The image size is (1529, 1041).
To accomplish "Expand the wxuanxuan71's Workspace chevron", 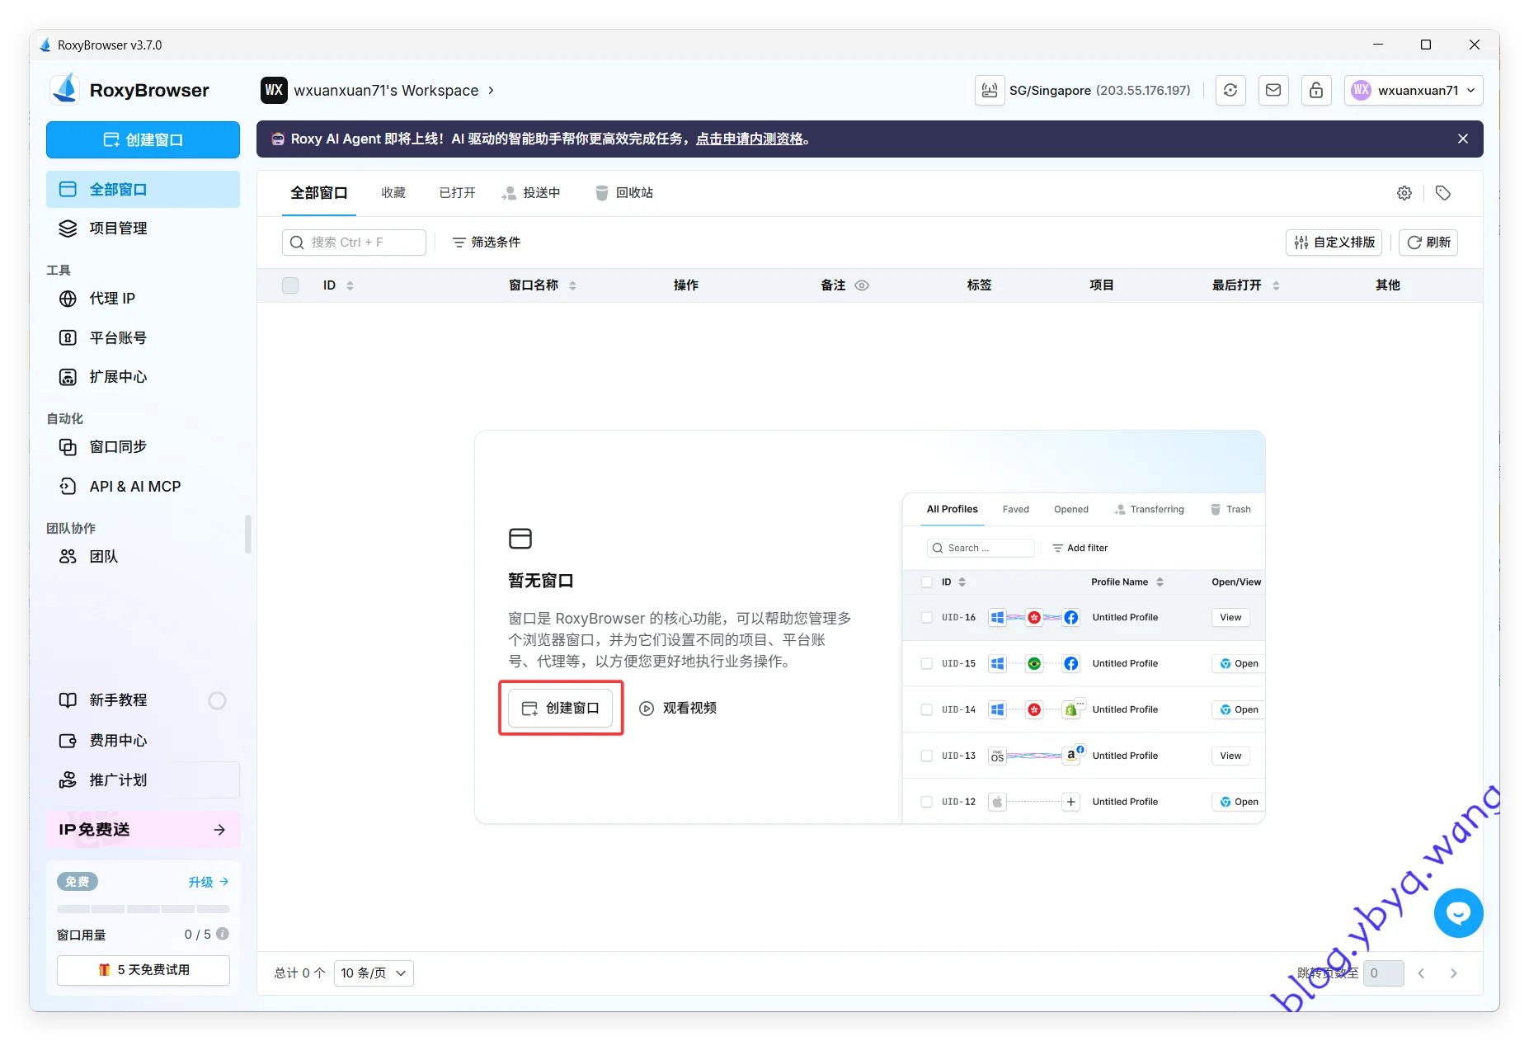I will point(491,91).
